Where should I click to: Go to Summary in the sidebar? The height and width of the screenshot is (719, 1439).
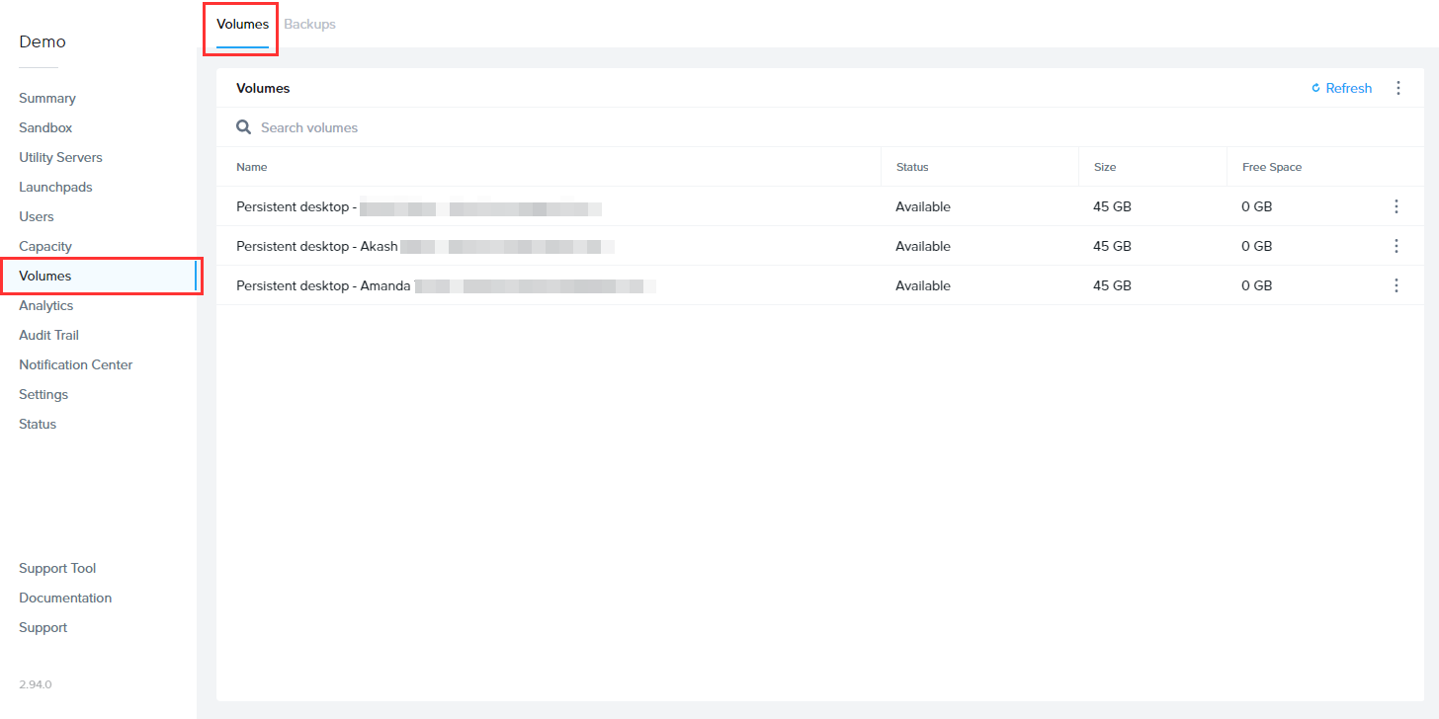tap(47, 98)
